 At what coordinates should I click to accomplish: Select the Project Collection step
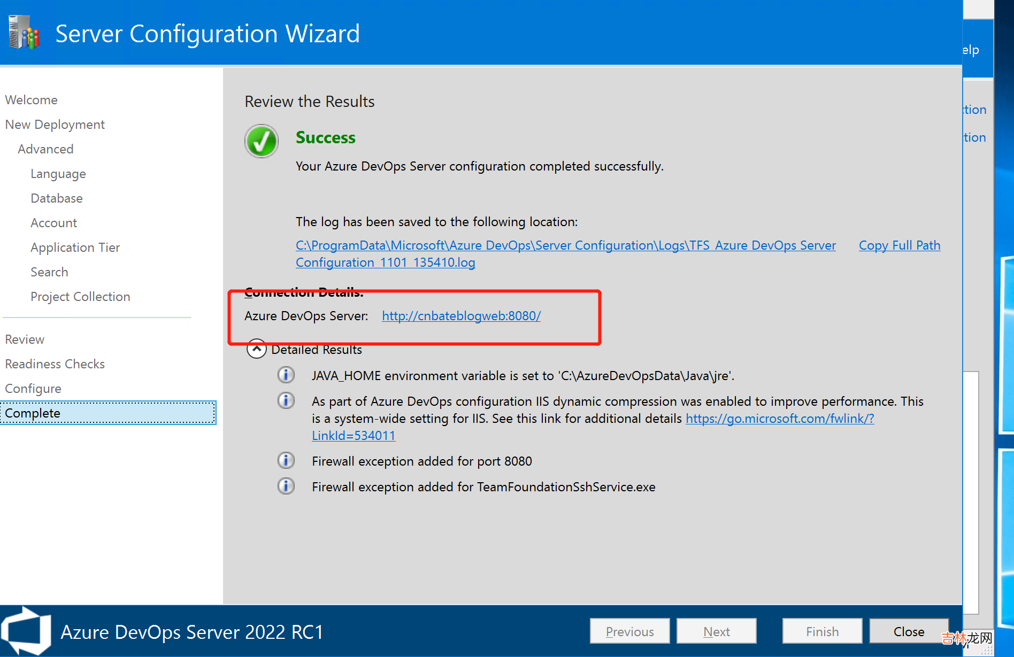(x=80, y=297)
